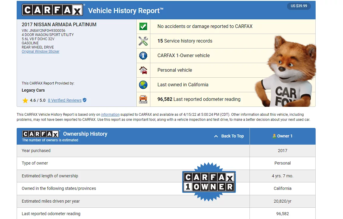This screenshot has height=219, width=343.
Task: Click the blue verified shield icon
Action: pyautogui.click(x=85, y=100)
